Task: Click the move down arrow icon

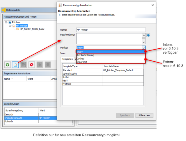Action: coord(48,64)
